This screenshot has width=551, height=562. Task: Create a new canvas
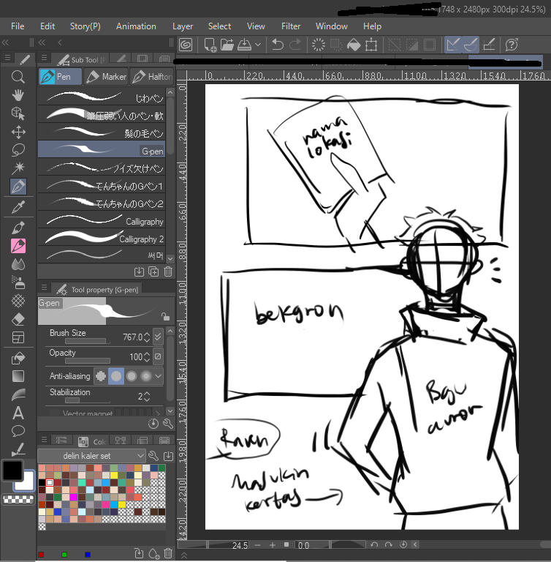coord(210,45)
